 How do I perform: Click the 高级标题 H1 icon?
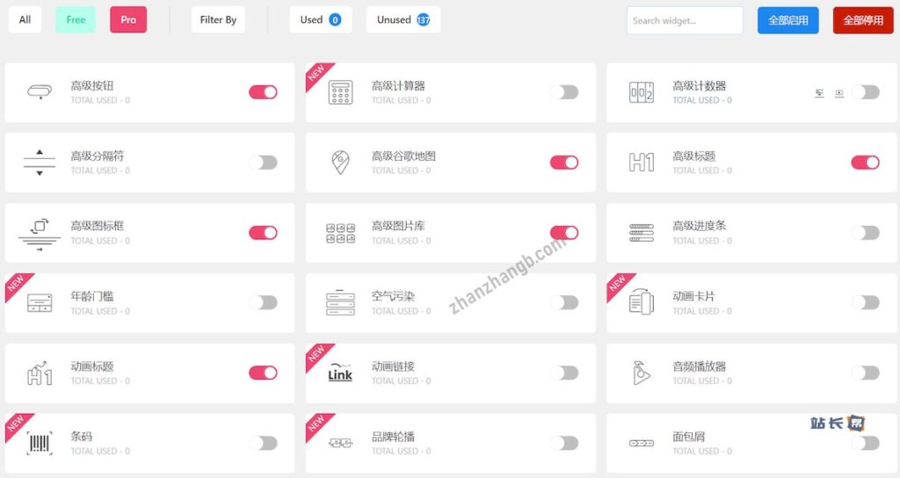(641, 163)
